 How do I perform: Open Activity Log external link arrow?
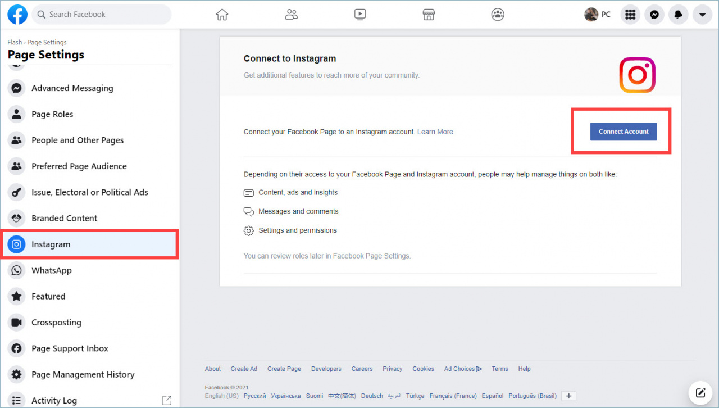coord(167,400)
